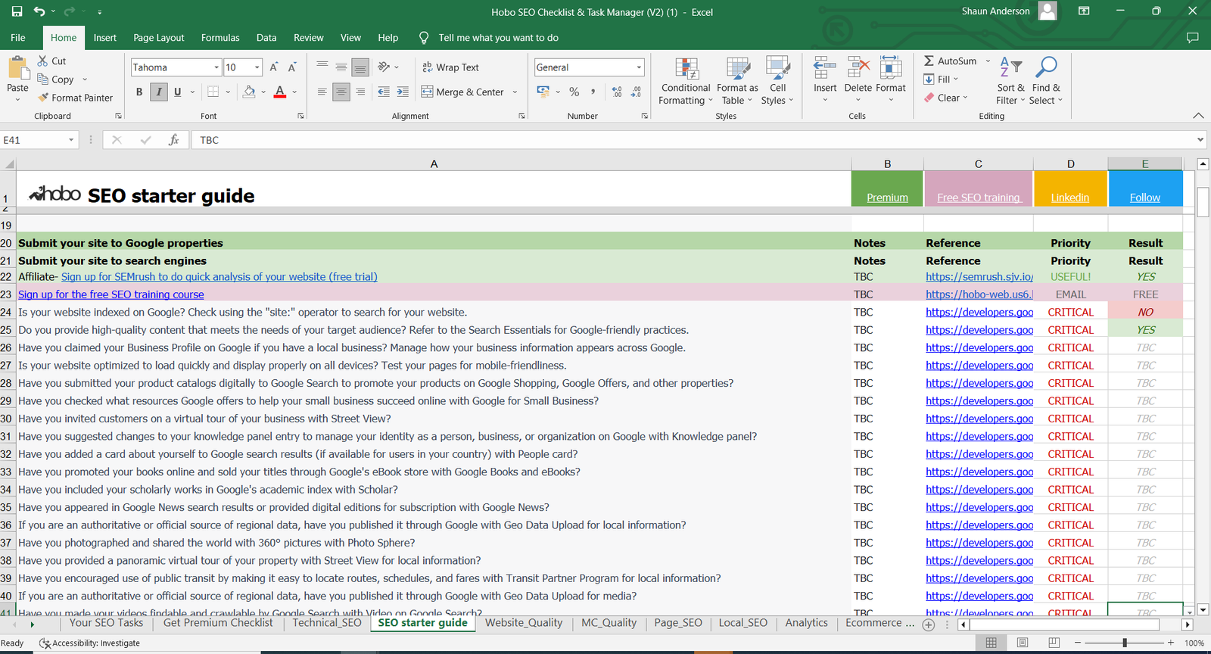
Task: Open the font name dropdown
Action: coord(216,67)
